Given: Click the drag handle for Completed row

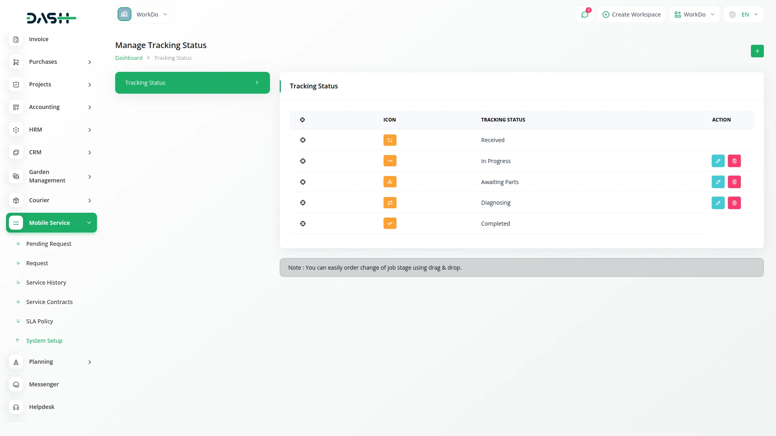Looking at the screenshot, I should (303, 224).
